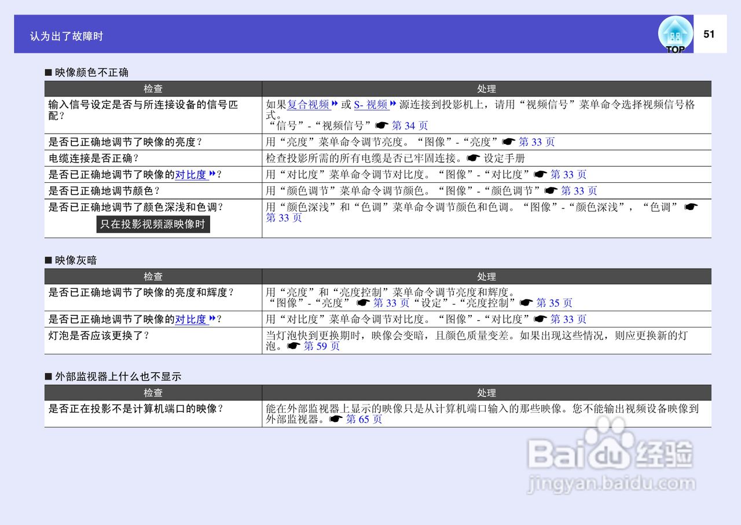Click 是否已正确地调节了映像的亮度和辉度？ cell
The image size is (741, 525).
[153, 298]
